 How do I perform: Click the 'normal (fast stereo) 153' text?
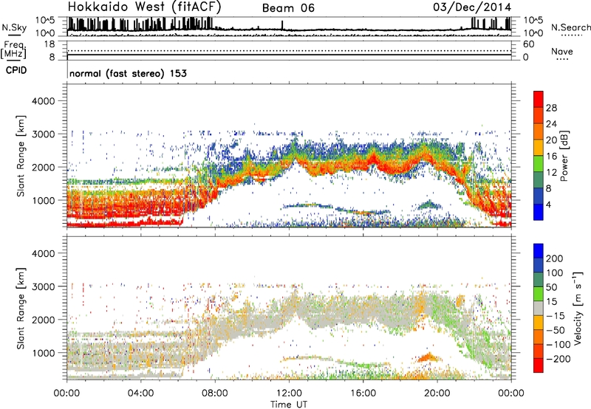point(128,73)
